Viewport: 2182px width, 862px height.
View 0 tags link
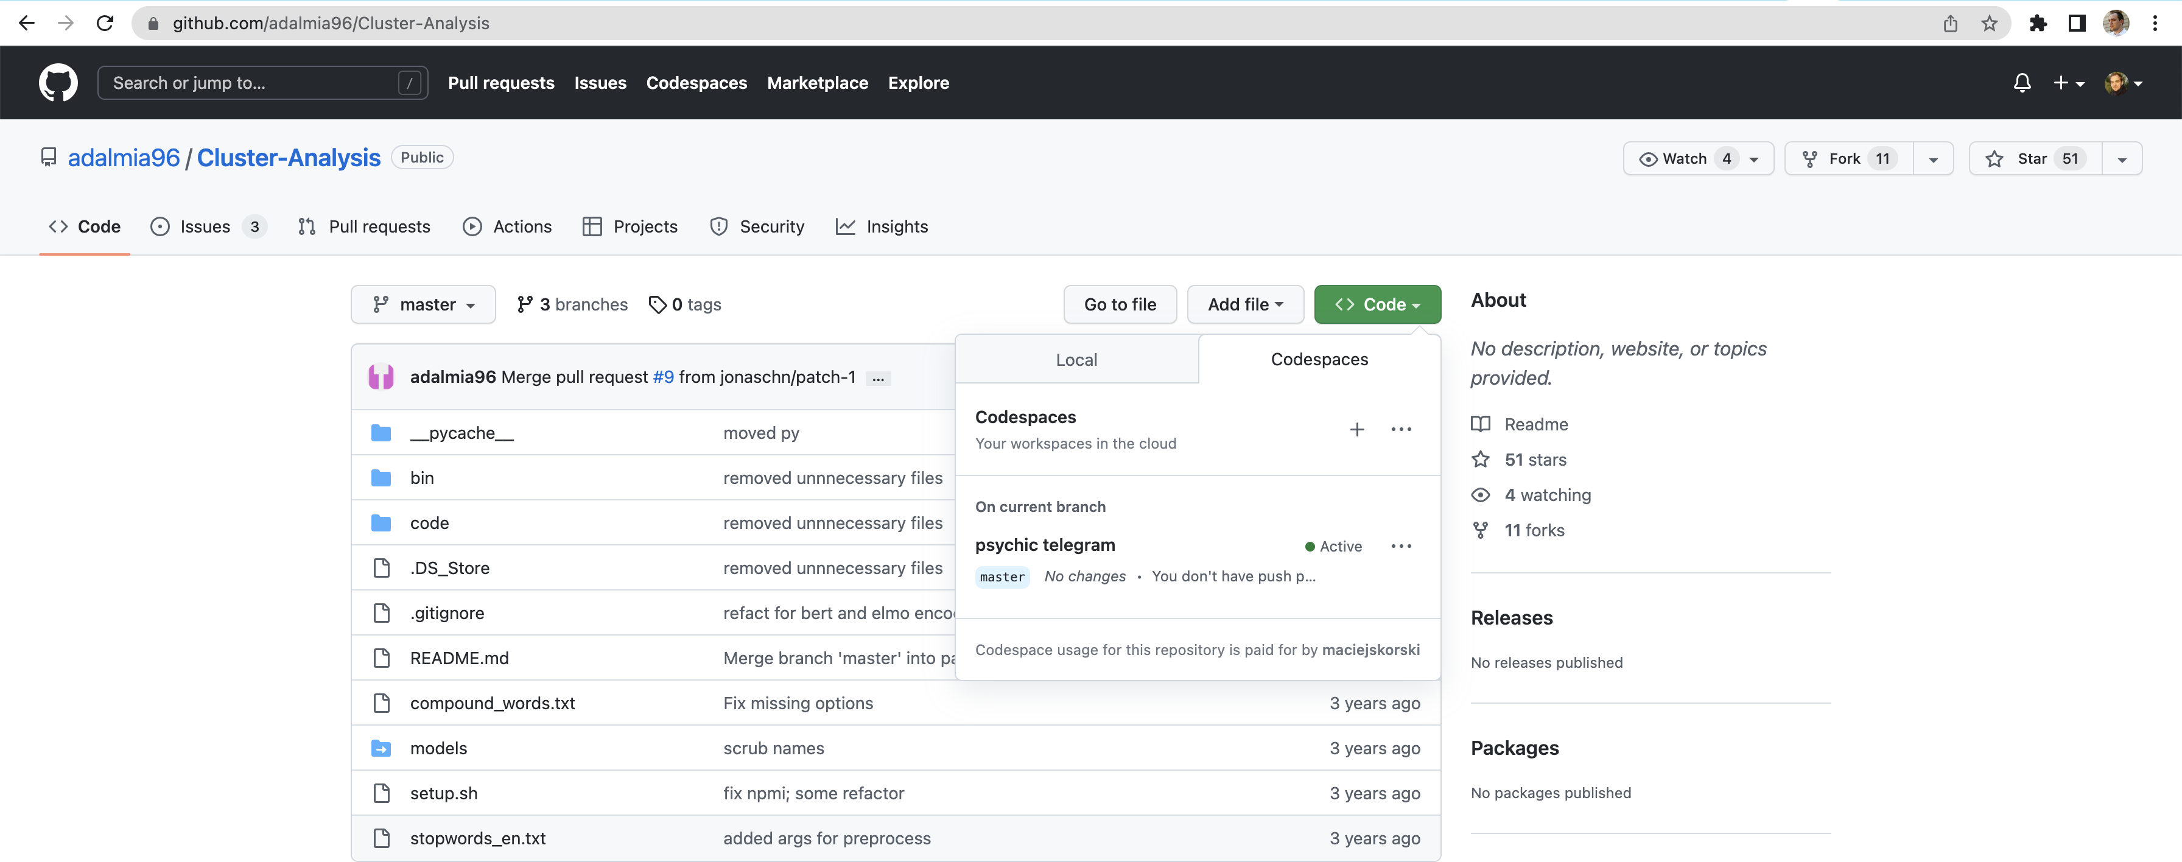(x=686, y=304)
